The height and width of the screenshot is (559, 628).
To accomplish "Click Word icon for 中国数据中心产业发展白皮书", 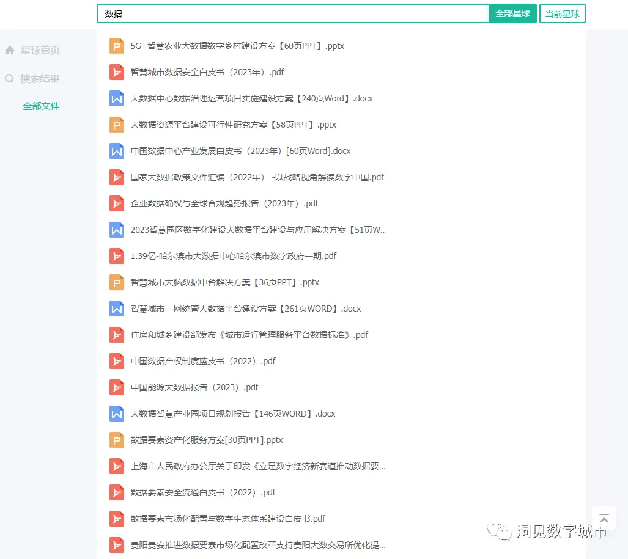I will tap(117, 152).
